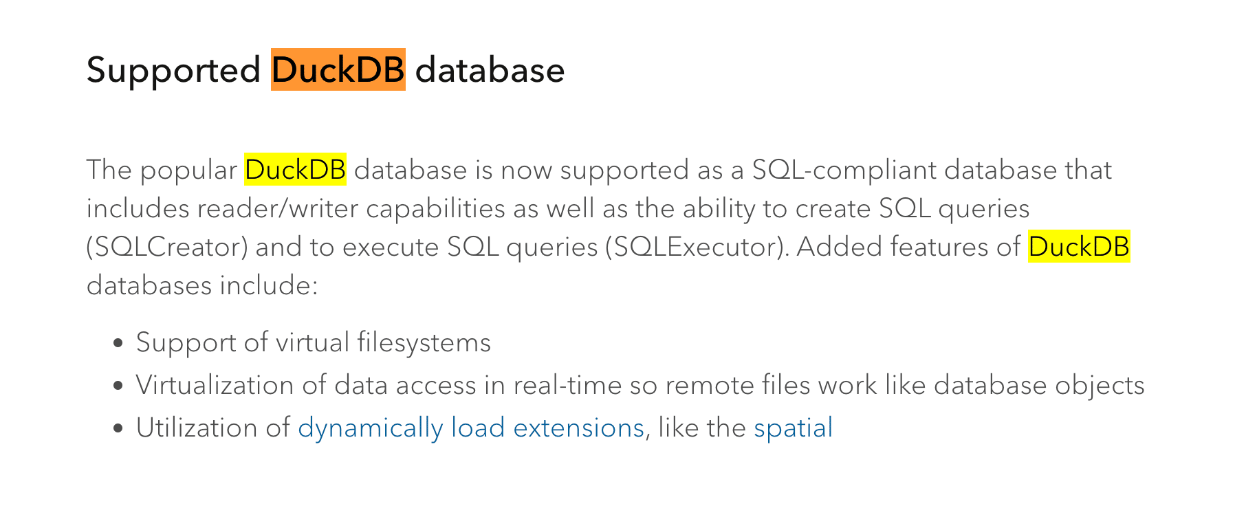Follow the spatial hyperlink

[x=793, y=428]
